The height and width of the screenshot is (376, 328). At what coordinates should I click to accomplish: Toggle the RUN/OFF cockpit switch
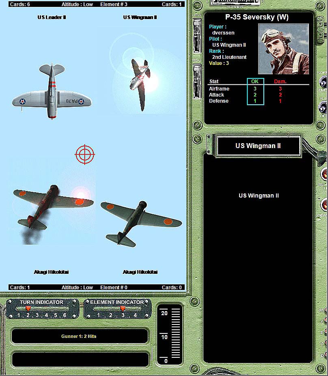pos(323,107)
